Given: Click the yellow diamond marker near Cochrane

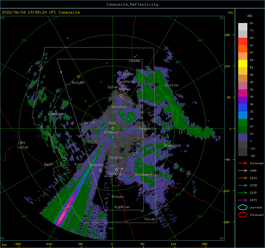Looking at the screenshot, I should click(x=101, y=170).
